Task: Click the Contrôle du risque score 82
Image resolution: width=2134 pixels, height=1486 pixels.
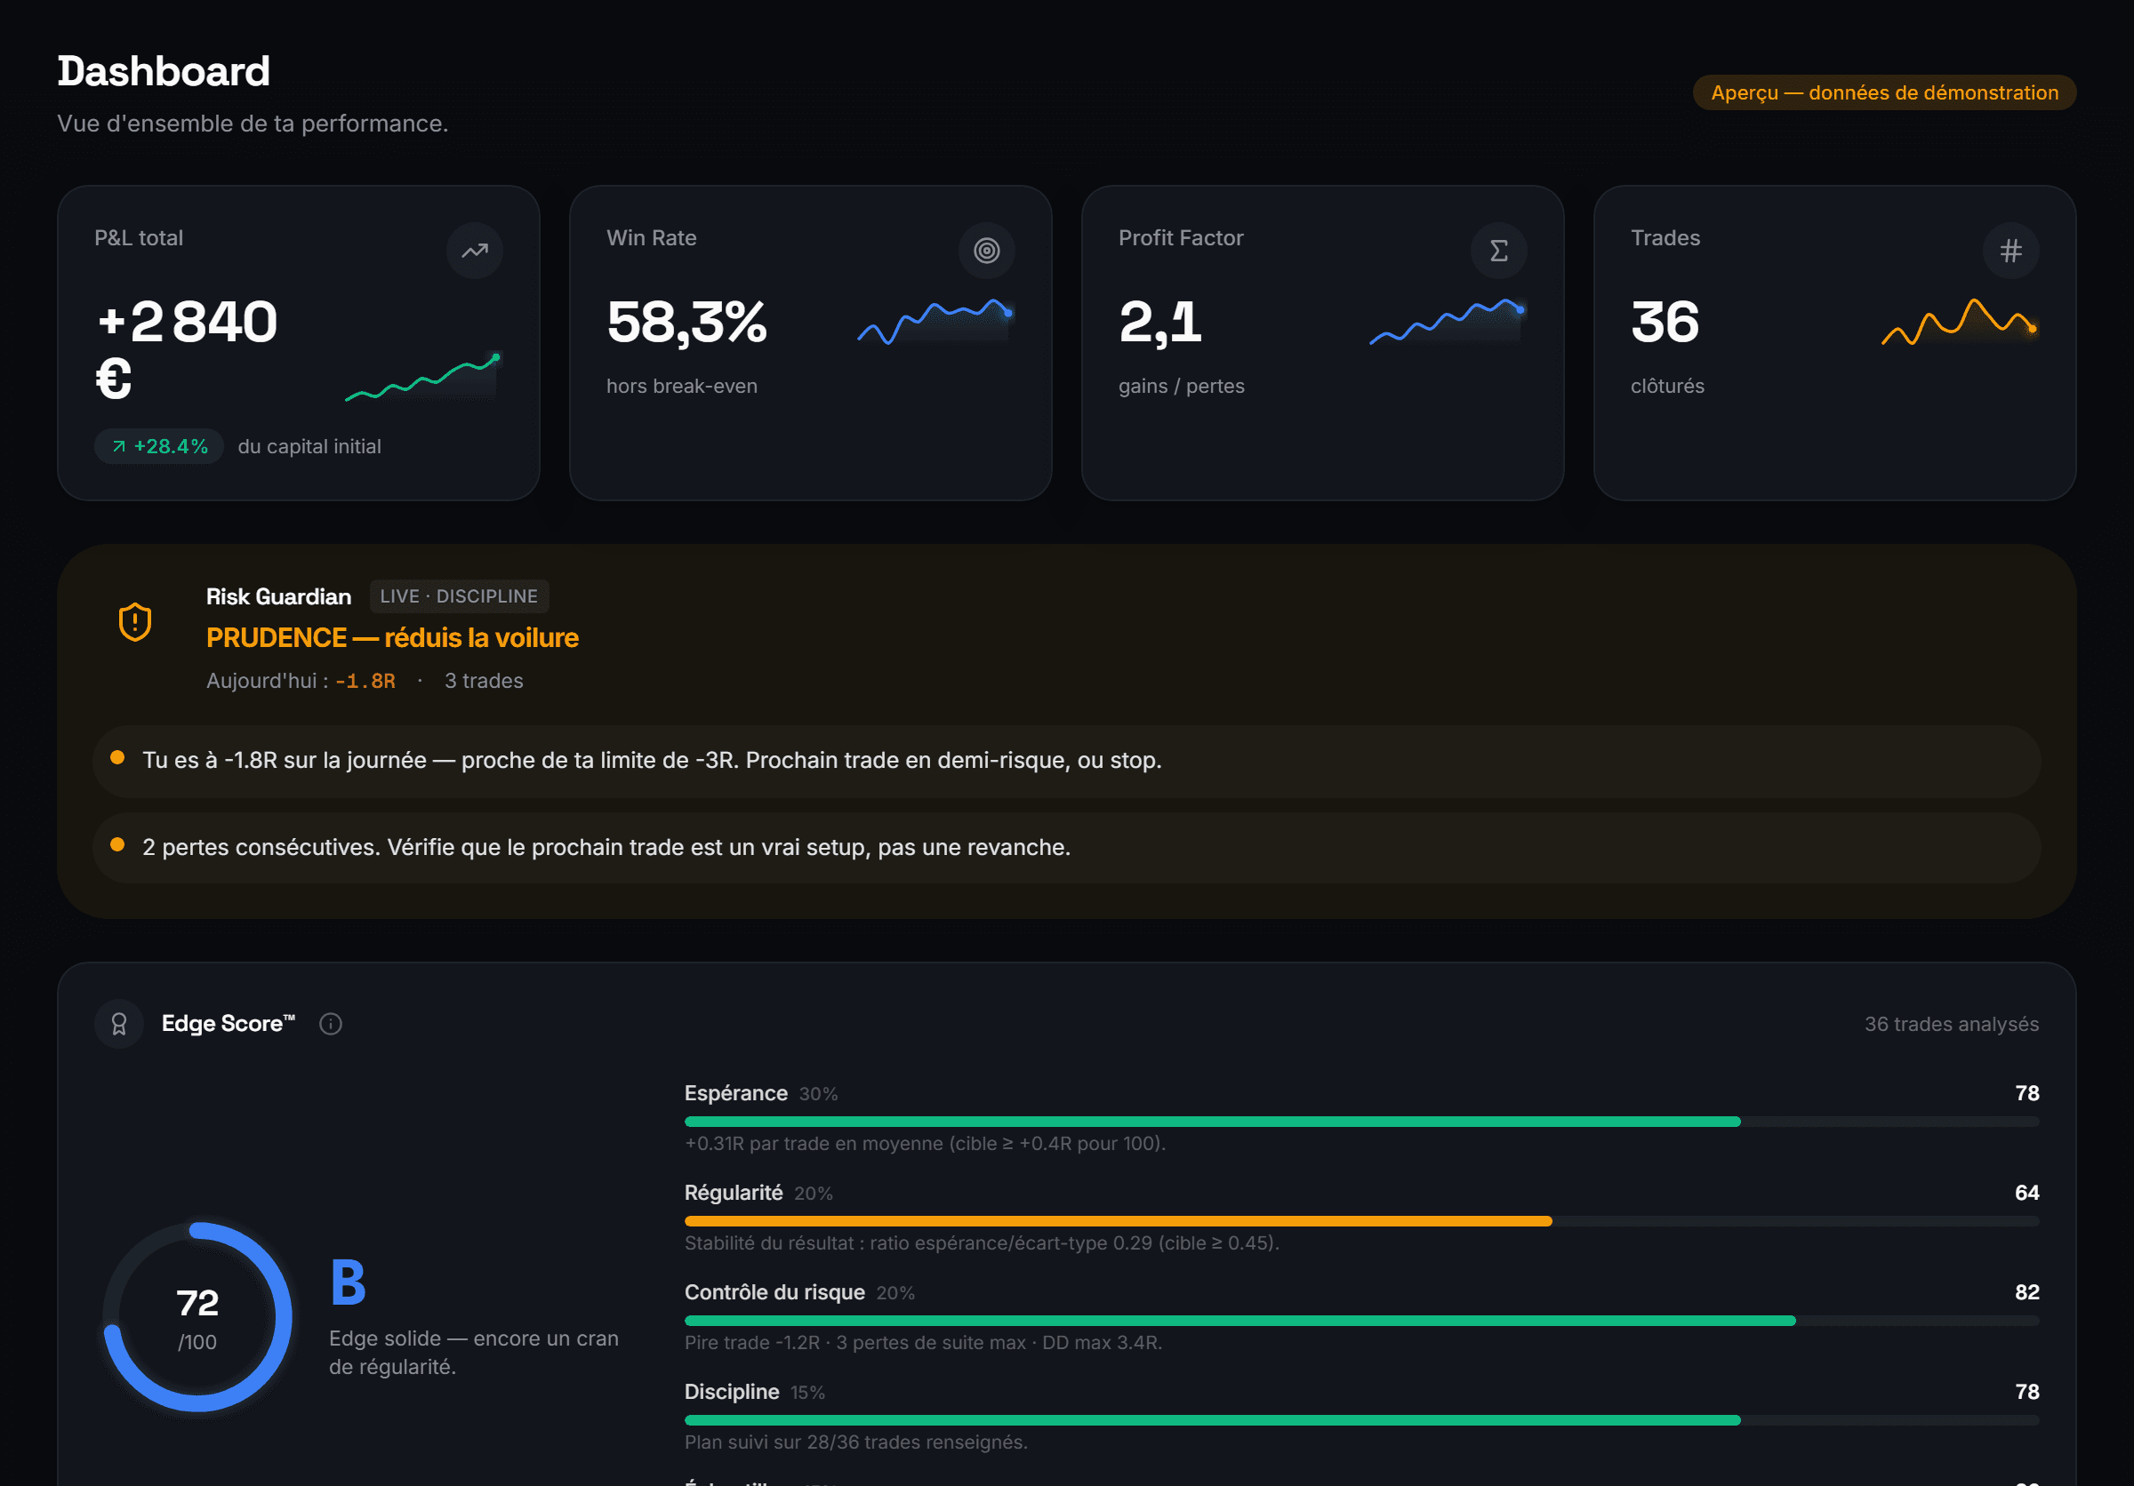Action: coord(2027,1292)
